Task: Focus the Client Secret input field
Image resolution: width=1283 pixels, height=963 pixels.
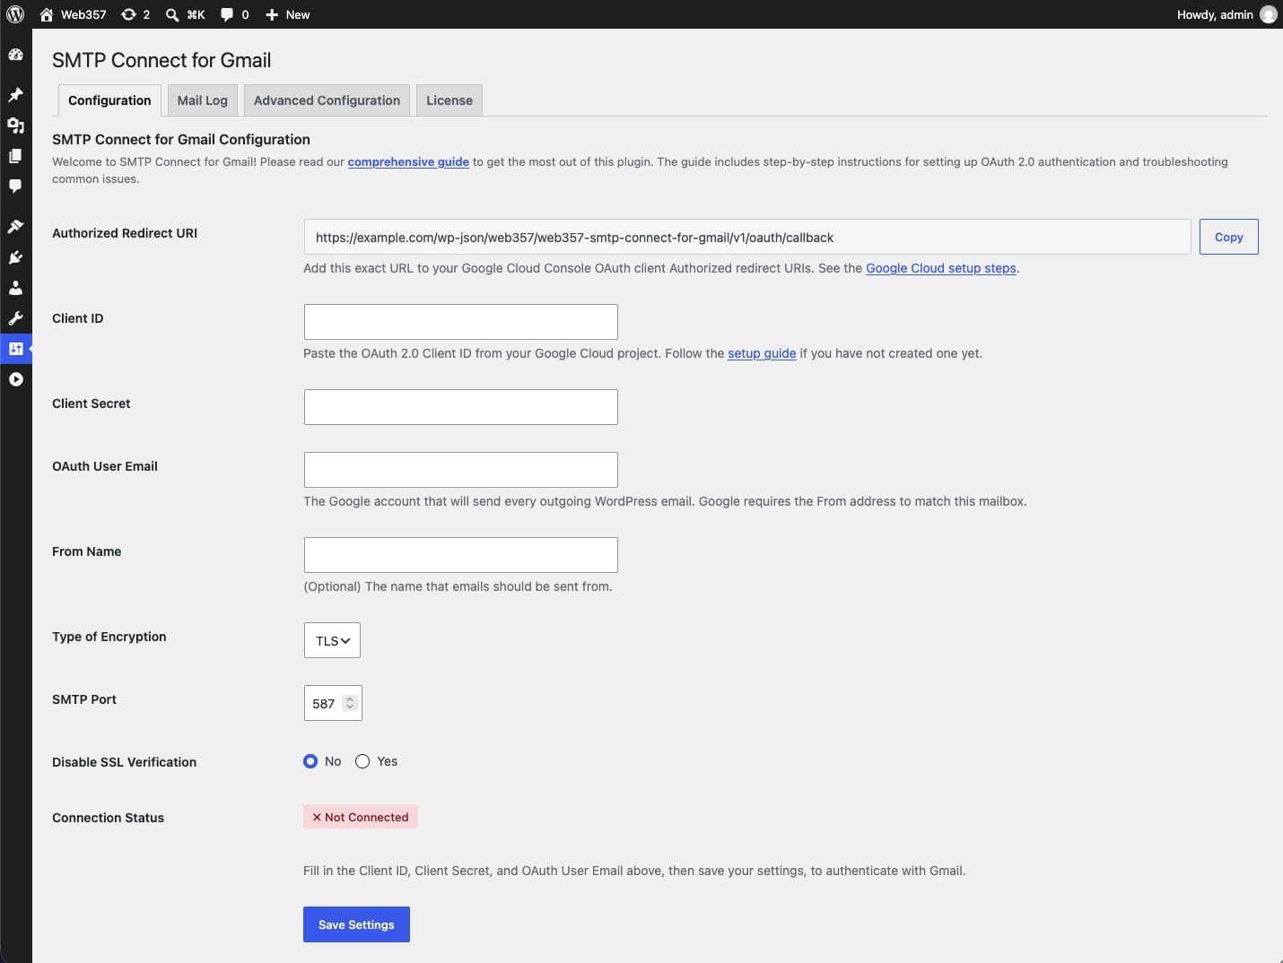Action: click(x=461, y=407)
